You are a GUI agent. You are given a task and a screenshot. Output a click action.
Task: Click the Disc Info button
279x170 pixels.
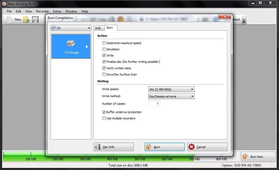pyautogui.click(x=113, y=147)
